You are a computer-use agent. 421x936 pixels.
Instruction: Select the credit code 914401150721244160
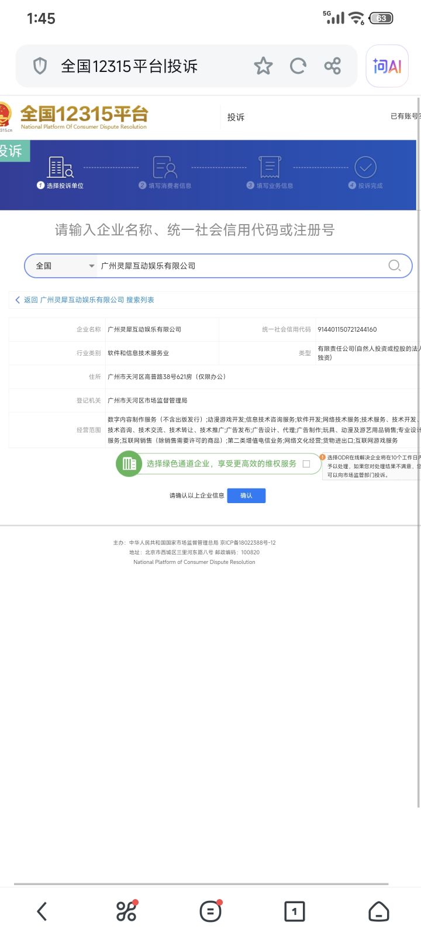(x=347, y=329)
